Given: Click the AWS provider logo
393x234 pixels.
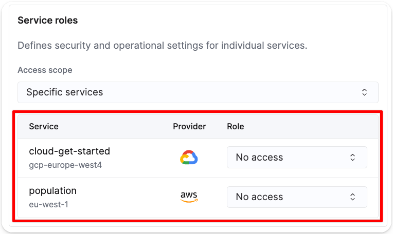Looking at the screenshot, I should tap(189, 197).
